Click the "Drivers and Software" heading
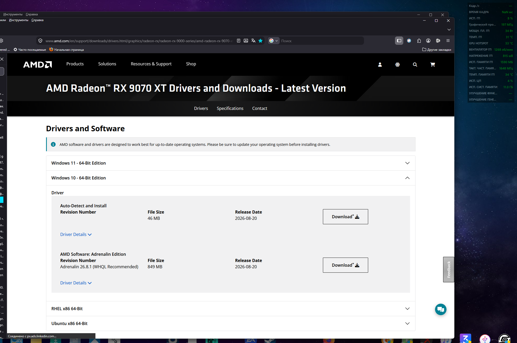The width and height of the screenshot is (517, 343). click(85, 129)
